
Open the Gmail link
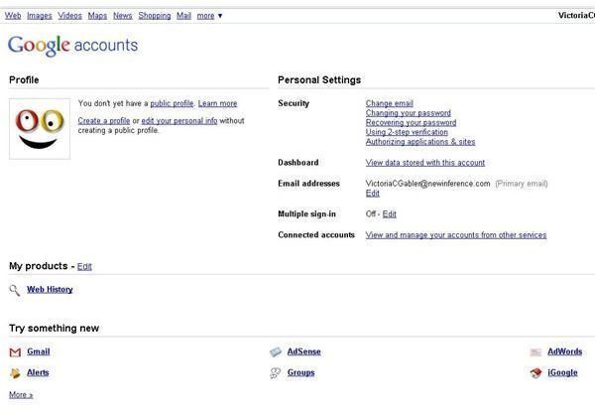[39, 351]
